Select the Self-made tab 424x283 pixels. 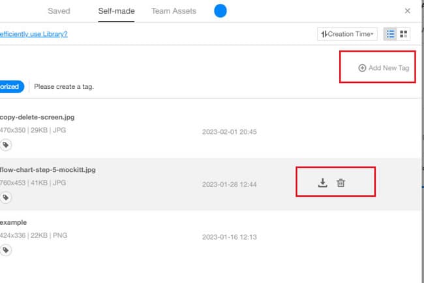pos(116,11)
